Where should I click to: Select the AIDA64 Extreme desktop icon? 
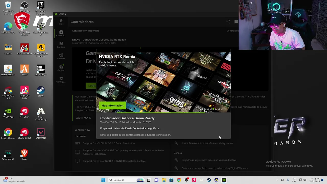click(25, 49)
